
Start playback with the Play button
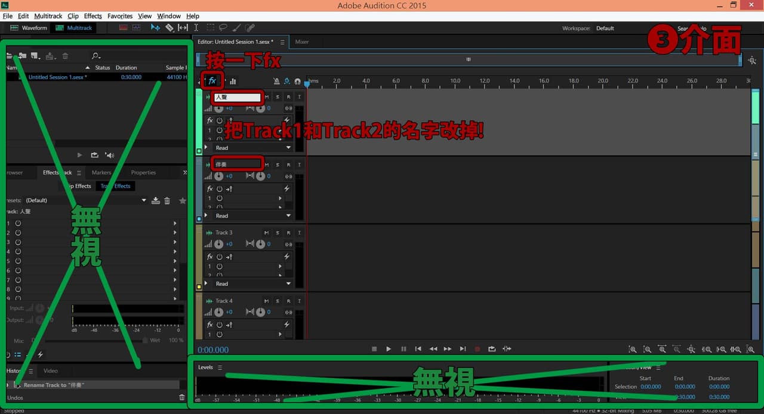point(389,349)
